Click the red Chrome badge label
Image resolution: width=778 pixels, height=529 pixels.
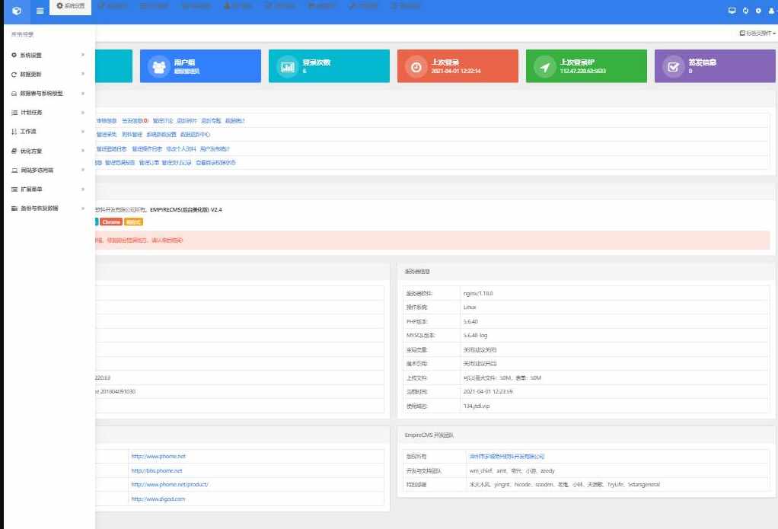(x=111, y=221)
